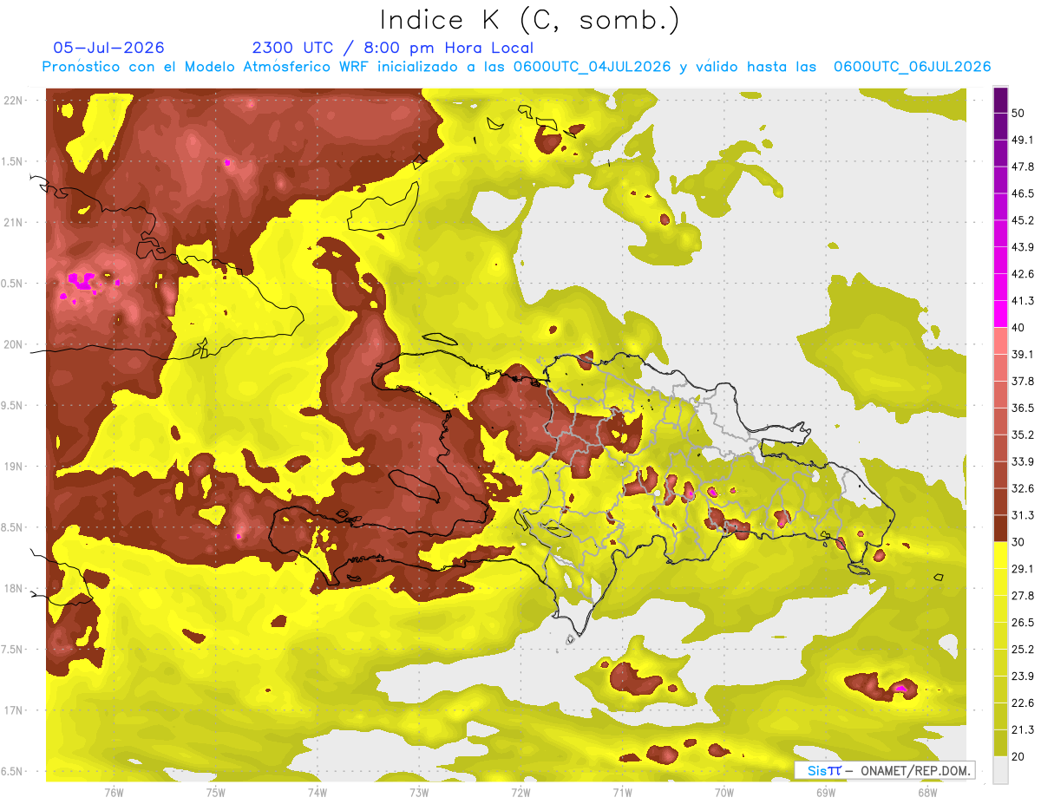Click the "17N" latitude label

13,710
